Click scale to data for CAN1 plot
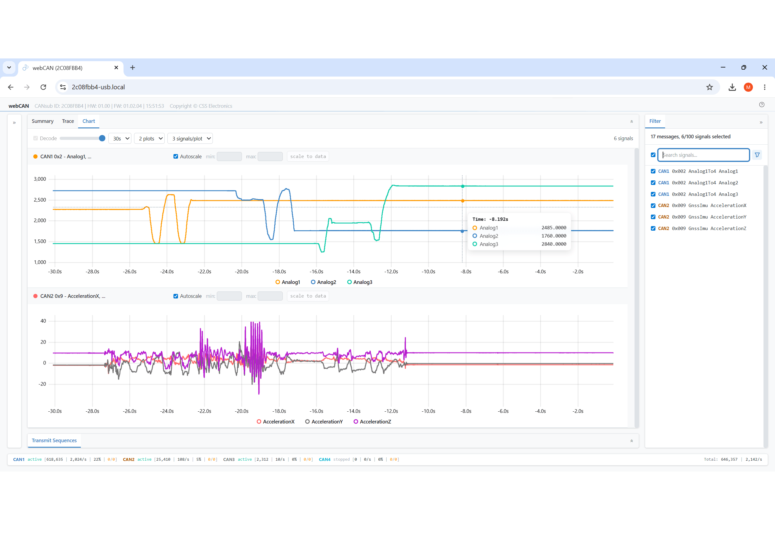Image resolution: width=775 pixels, height=553 pixels. pos(308,157)
